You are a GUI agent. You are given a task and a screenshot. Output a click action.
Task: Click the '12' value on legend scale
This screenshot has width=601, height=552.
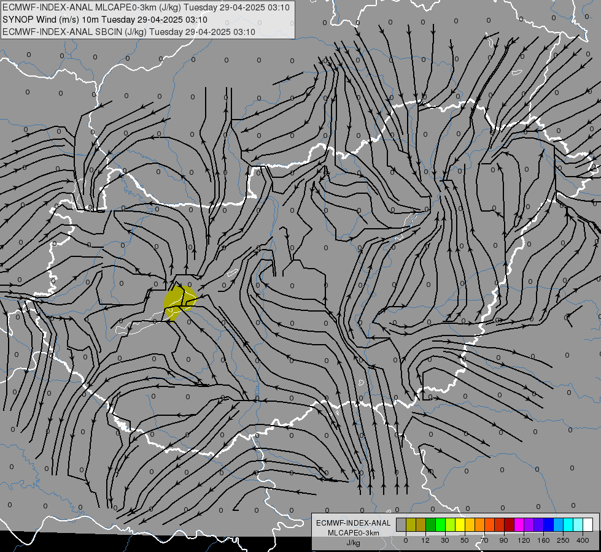pos(425,540)
